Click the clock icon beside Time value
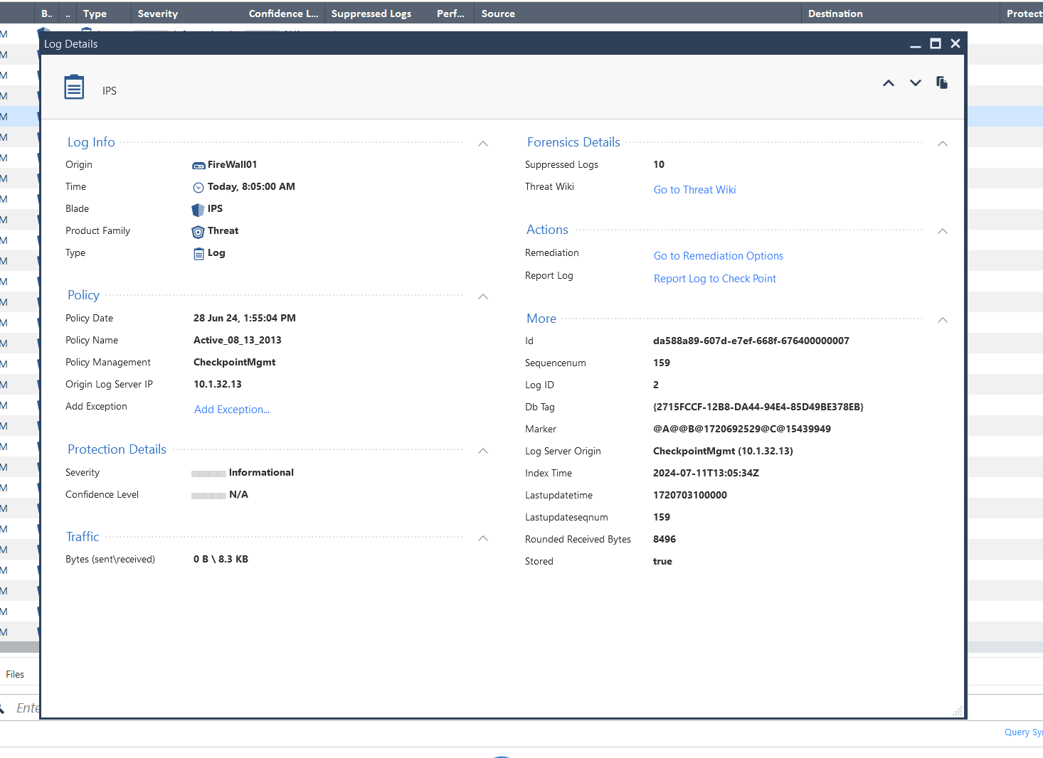1043x758 pixels. [x=198, y=188]
